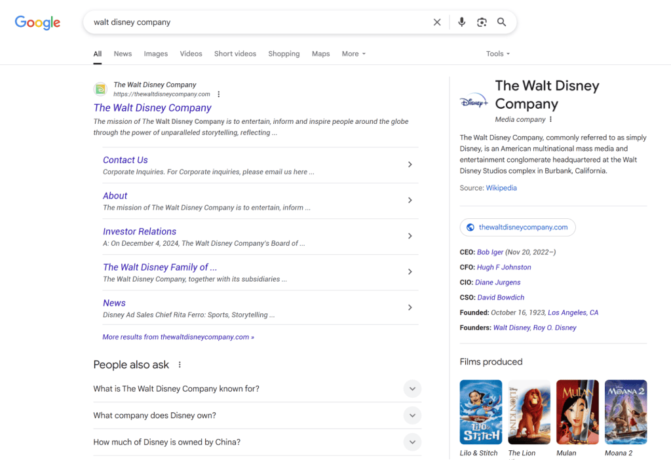The height and width of the screenshot is (460, 671).
Task: Switch to the News tab
Action: tap(123, 54)
